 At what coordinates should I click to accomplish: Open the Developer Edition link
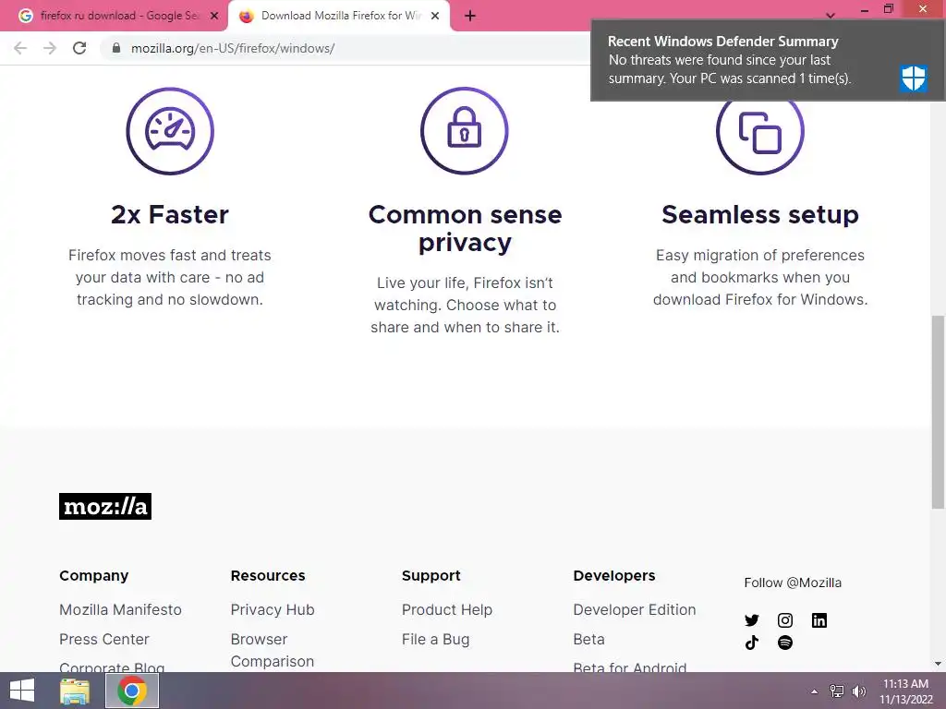coord(635,609)
